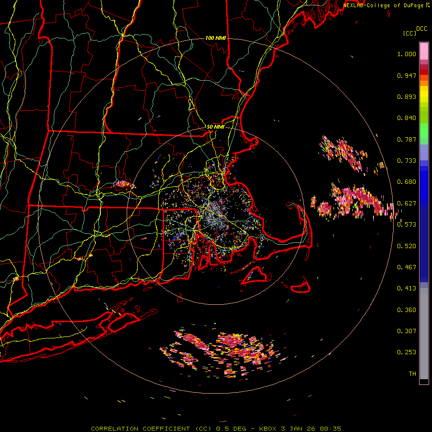Image resolution: width=432 pixels, height=432 pixels.
Task: Click the 0.893 legend value
Action: click(407, 96)
